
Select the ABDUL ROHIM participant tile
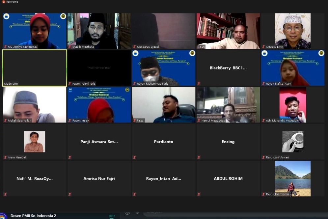[228, 178]
